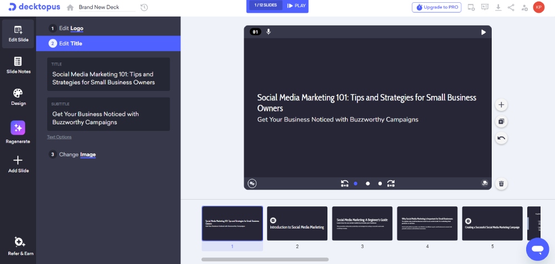The height and width of the screenshot is (264, 555).
Task: Select the third layout dot
Action: pyautogui.click(x=380, y=184)
